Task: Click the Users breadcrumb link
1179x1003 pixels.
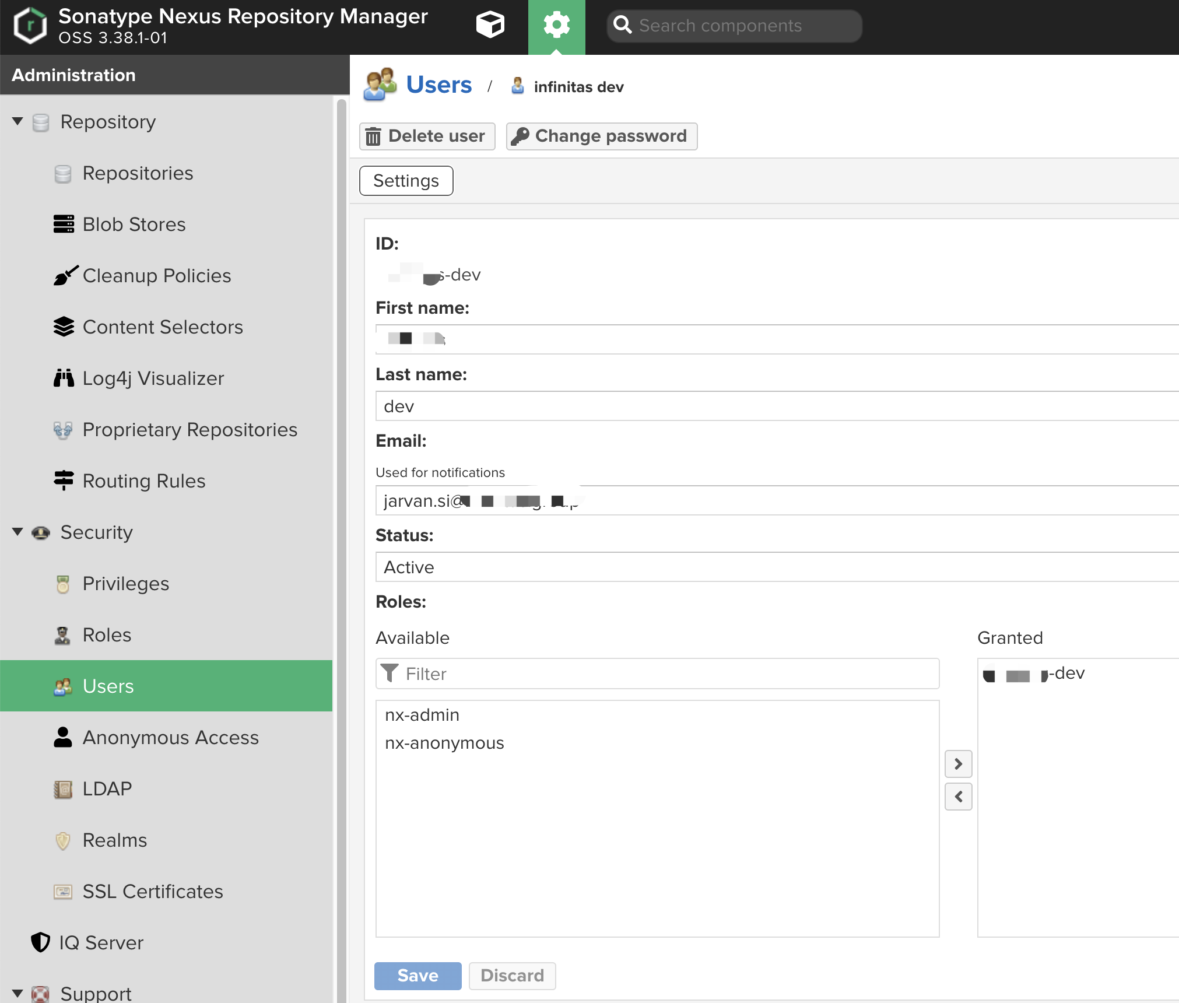Action: 439,85
